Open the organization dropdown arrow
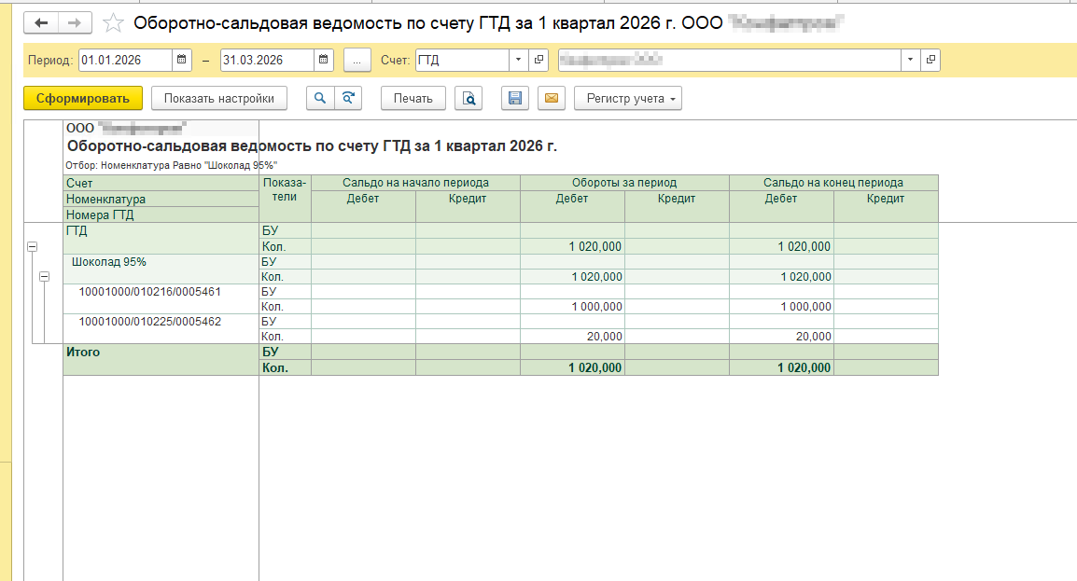Image resolution: width=1077 pixels, height=581 pixels. [x=910, y=60]
